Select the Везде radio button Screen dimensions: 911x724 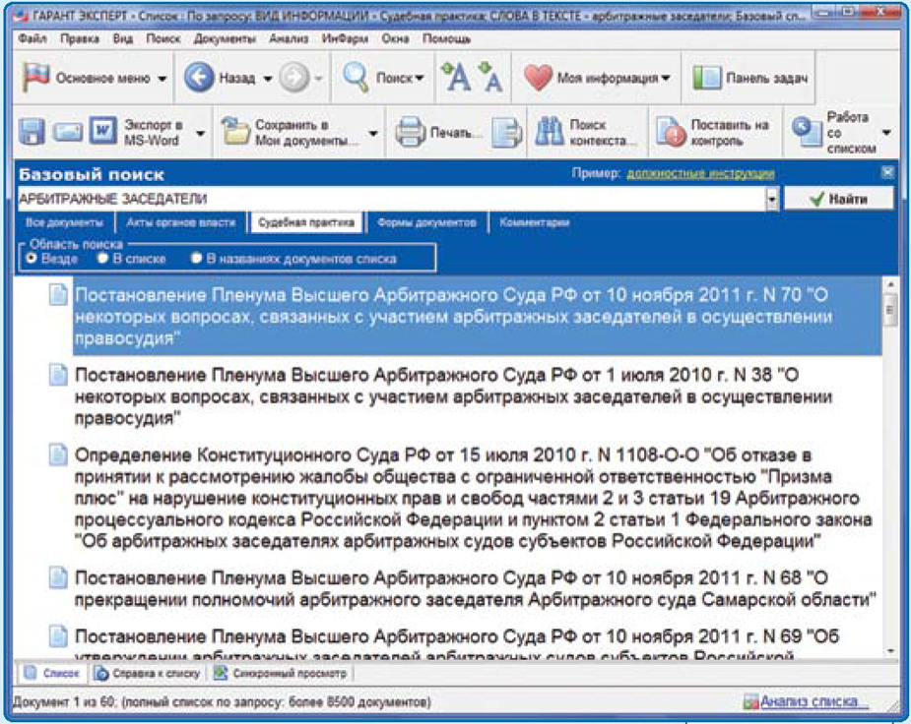[32, 259]
